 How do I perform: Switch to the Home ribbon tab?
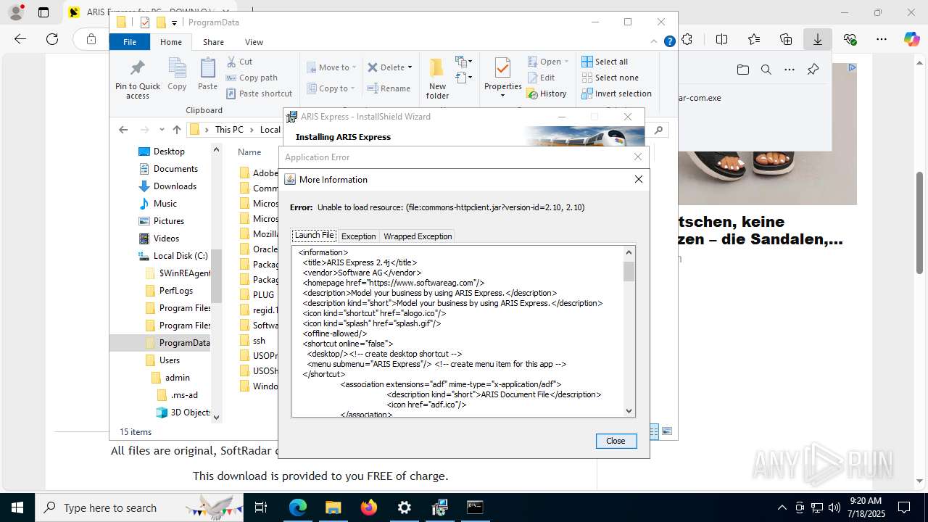point(171,42)
